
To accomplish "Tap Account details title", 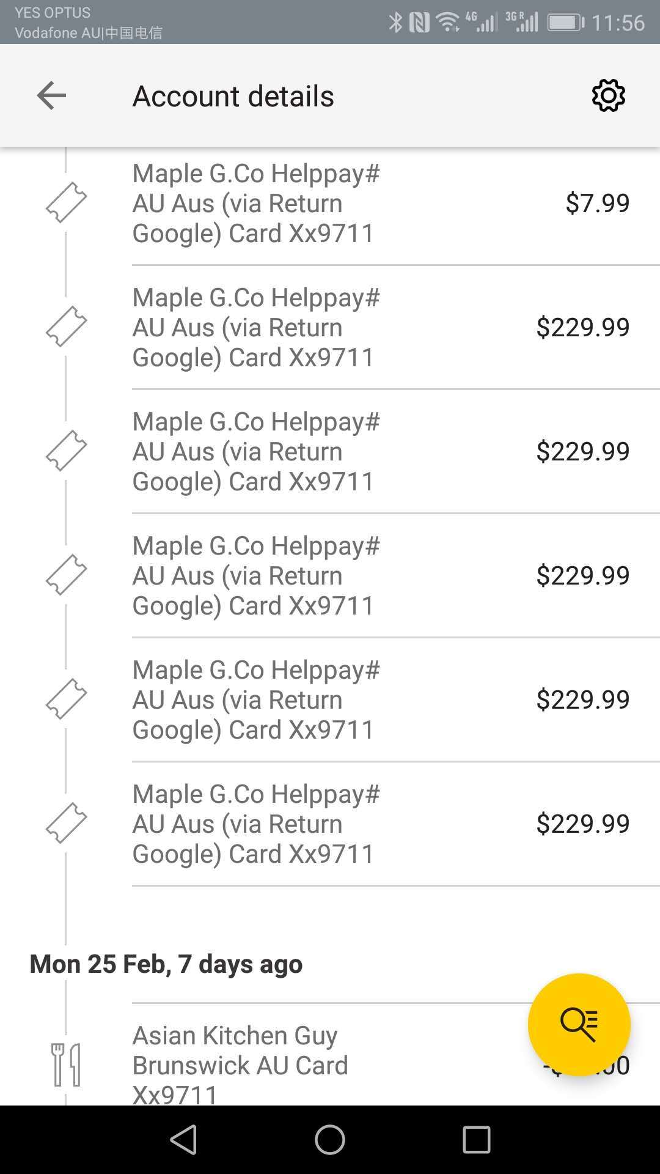I will 233,96.
